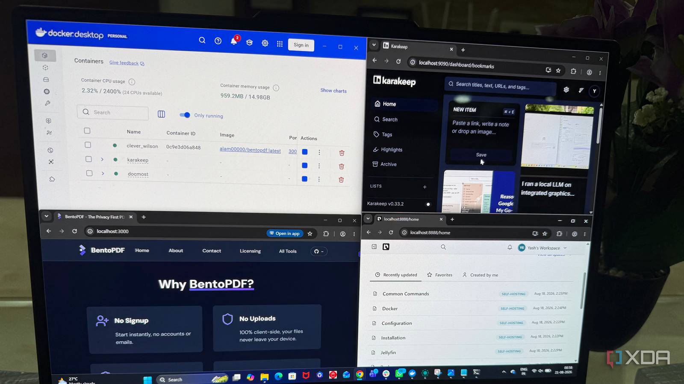Open the tab search chevron in Karakeep window
The width and height of the screenshot is (684, 384).
(x=374, y=45)
